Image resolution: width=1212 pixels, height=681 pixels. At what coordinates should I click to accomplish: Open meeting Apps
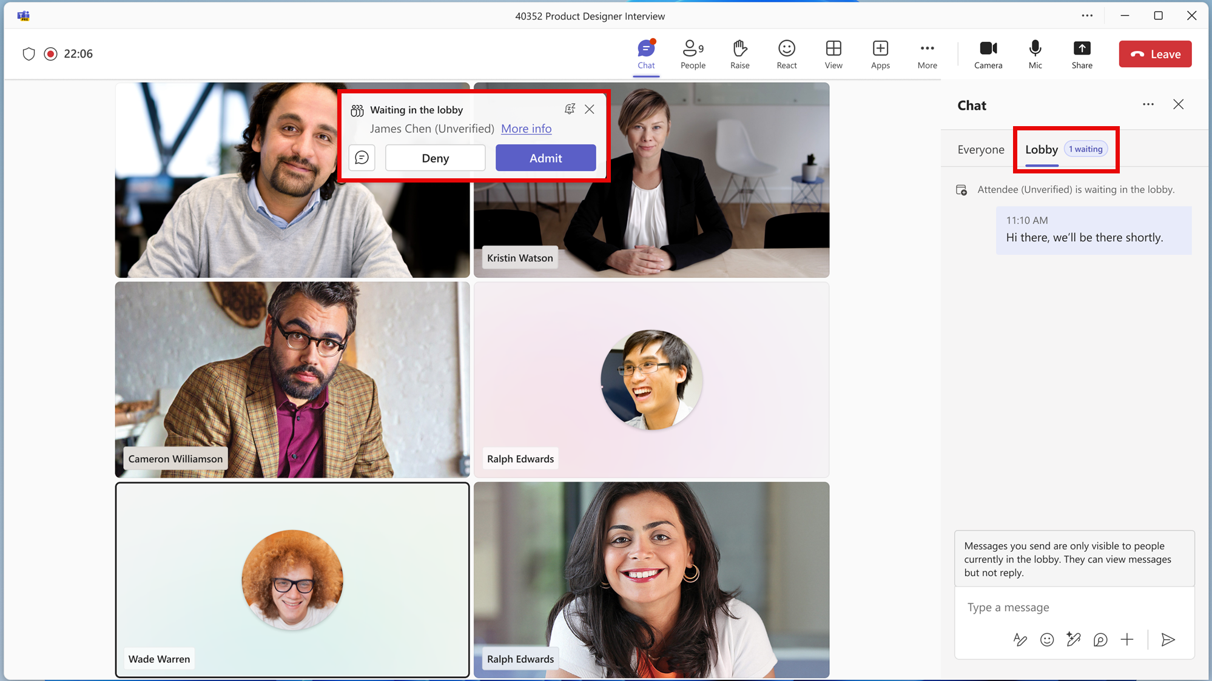tap(880, 54)
